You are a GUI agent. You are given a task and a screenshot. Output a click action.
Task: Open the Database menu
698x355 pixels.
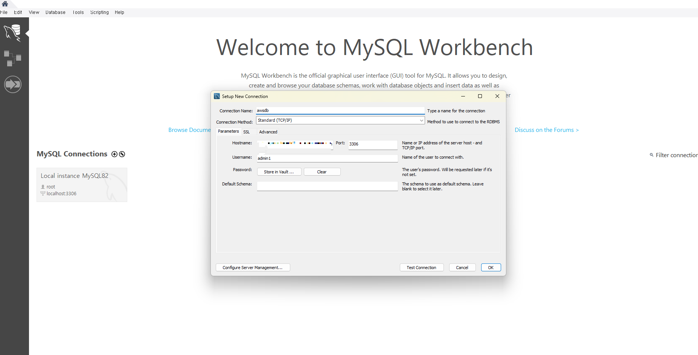tap(55, 12)
